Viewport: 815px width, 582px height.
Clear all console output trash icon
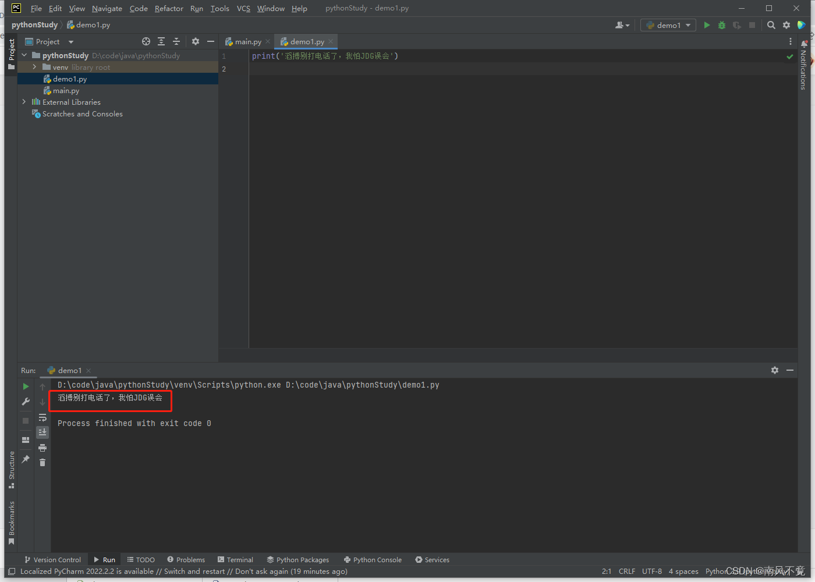(42, 462)
